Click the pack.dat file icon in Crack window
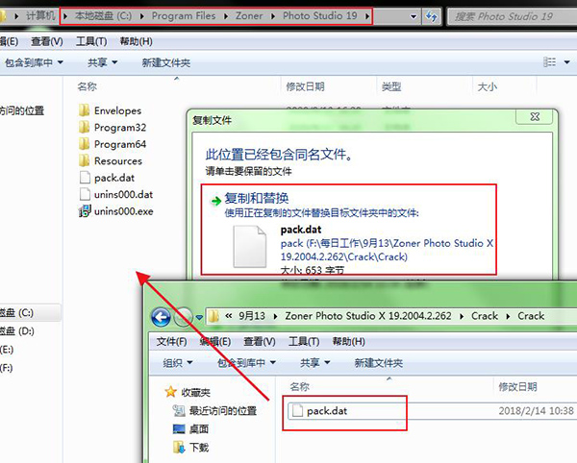 coord(297,410)
